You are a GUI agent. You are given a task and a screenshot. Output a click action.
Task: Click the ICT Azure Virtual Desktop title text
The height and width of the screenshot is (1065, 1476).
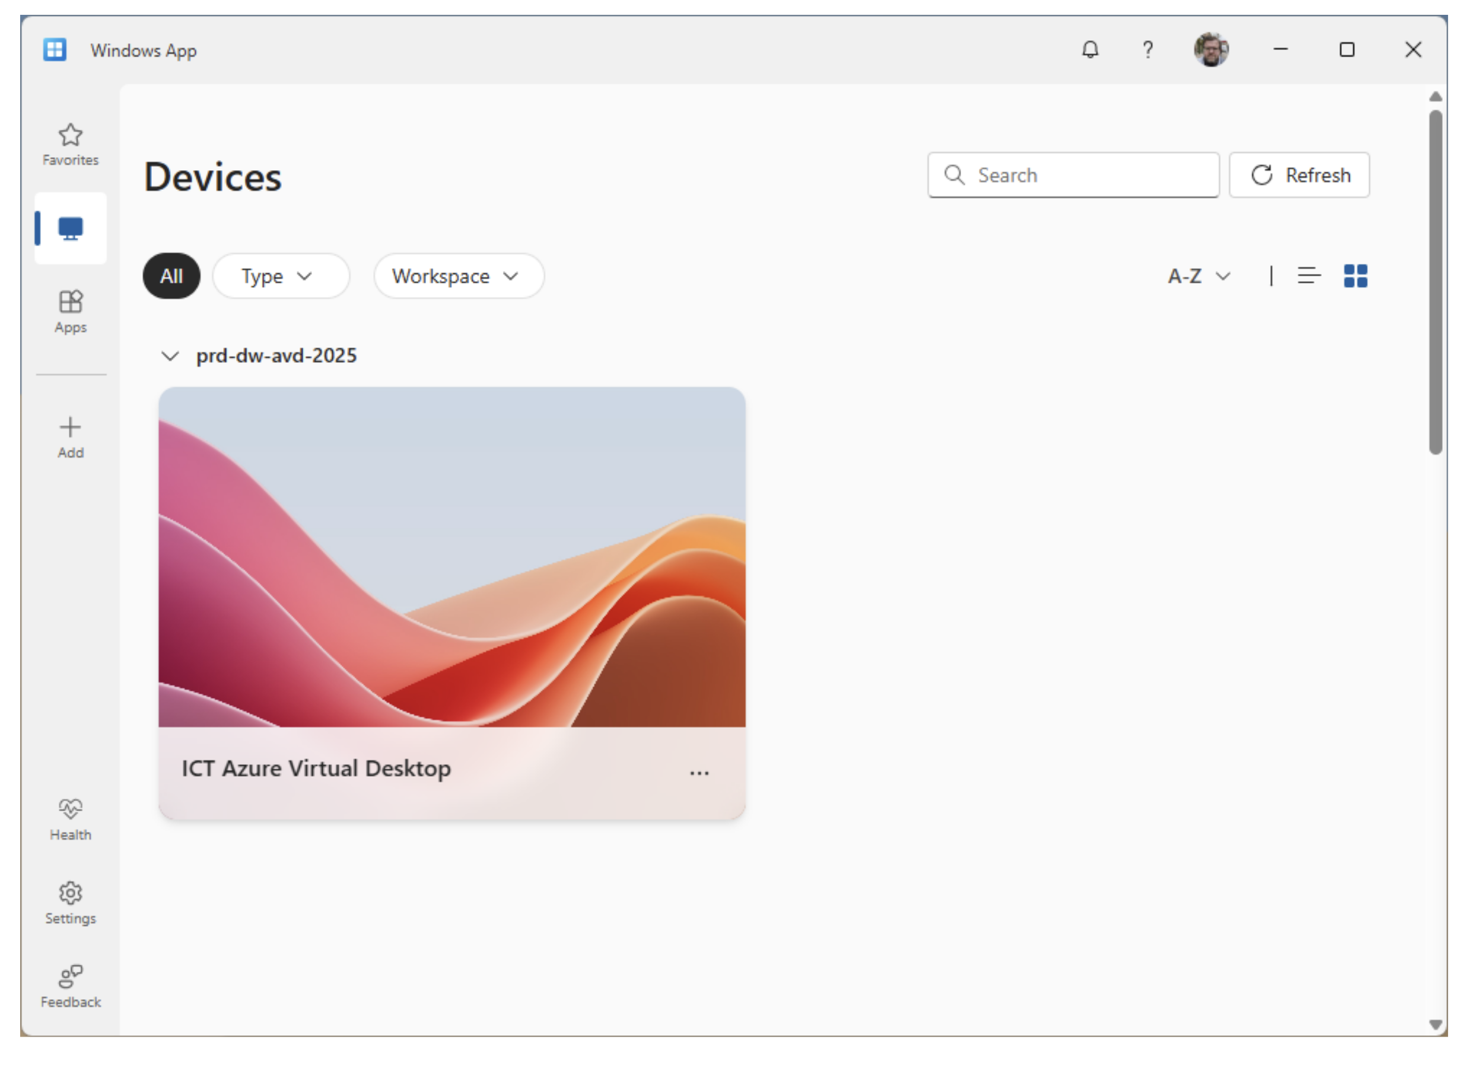pos(316,769)
